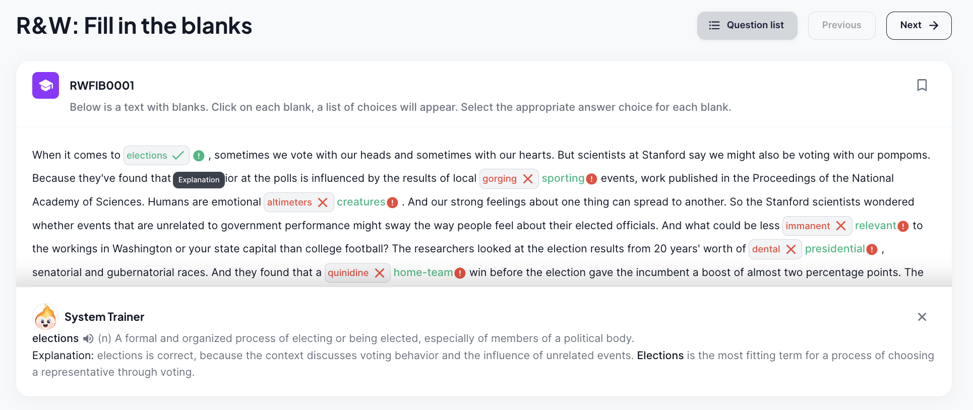The height and width of the screenshot is (410, 973).
Task: Open the quinidine answer dropdown
Action: click(357, 272)
